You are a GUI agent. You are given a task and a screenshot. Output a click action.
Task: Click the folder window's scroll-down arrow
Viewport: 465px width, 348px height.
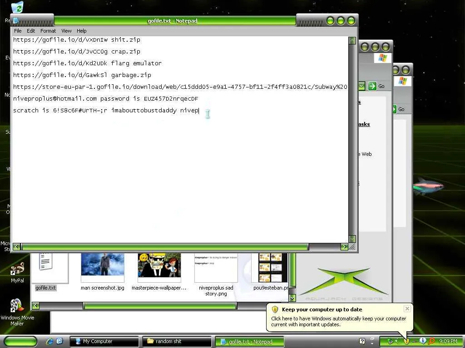point(292,298)
